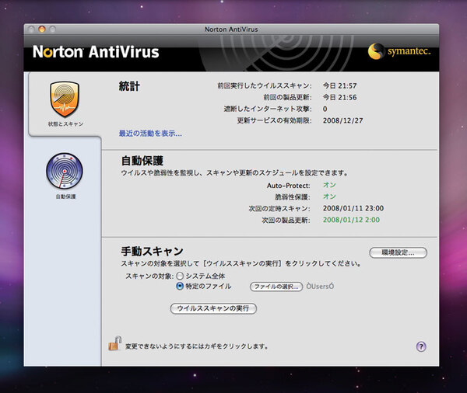Click the 環境設定... button
Viewport: 467px width, 393px height.
tap(399, 252)
